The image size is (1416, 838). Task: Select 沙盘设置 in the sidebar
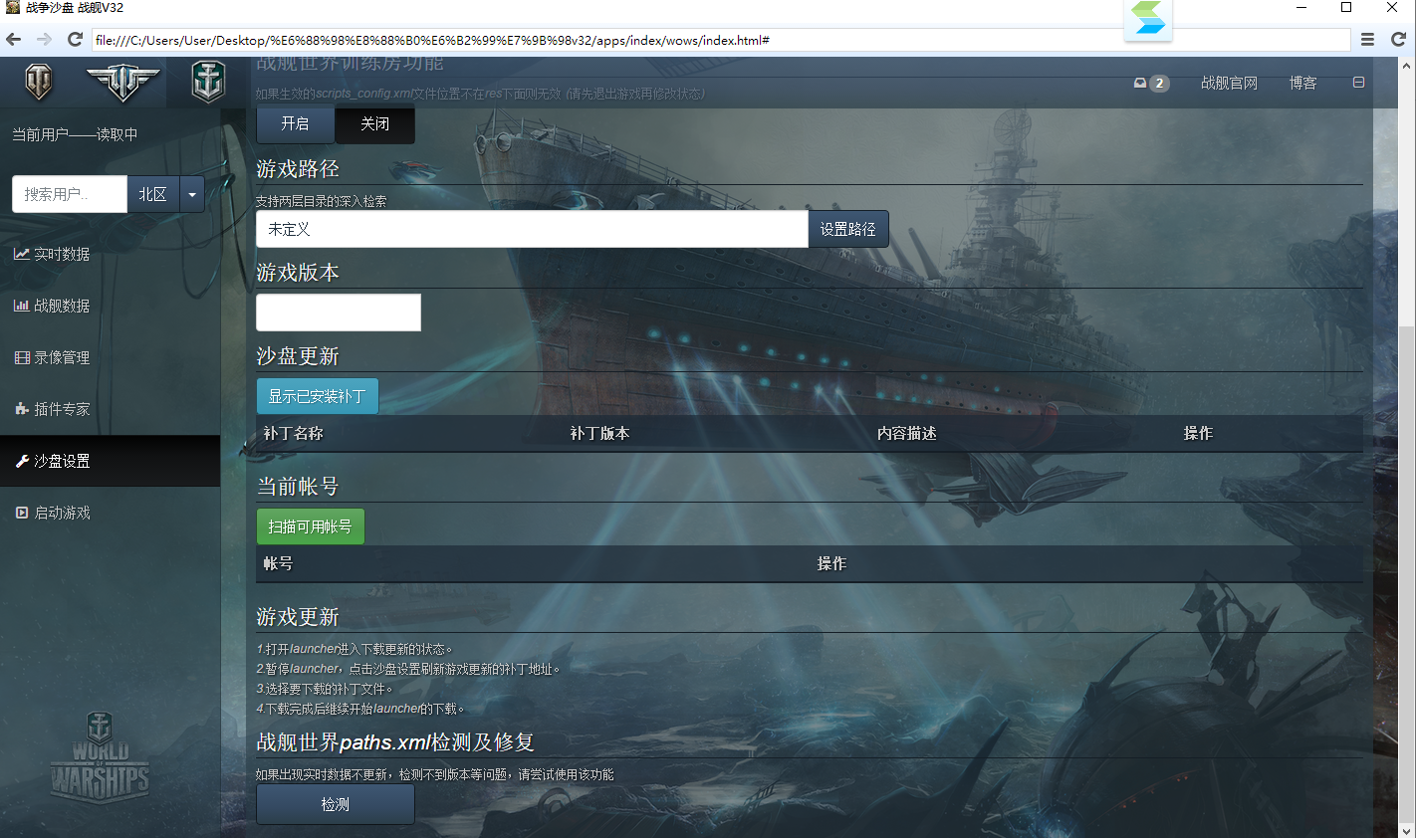[110, 461]
